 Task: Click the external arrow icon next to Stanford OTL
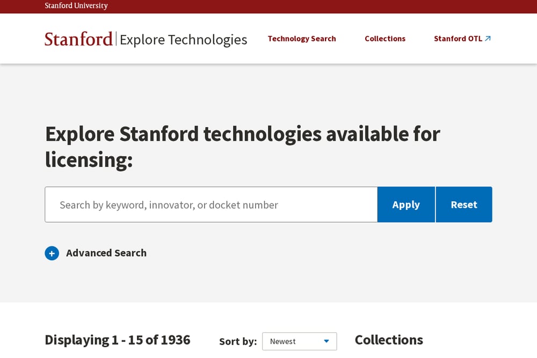click(488, 39)
